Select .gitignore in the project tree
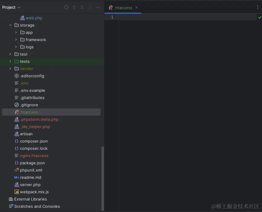The height and width of the screenshot is (212, 262). (x=29, y=105)
